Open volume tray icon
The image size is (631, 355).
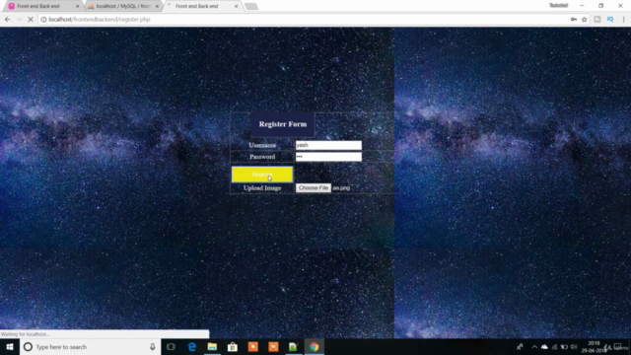click(x=574, y=346)
